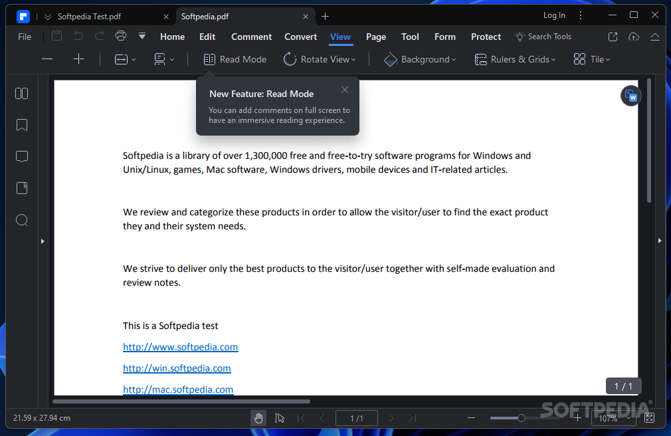Click the Undo arrow
This screenshot has width=671, height=436.
pyautogui.click(x=78, y=36)
